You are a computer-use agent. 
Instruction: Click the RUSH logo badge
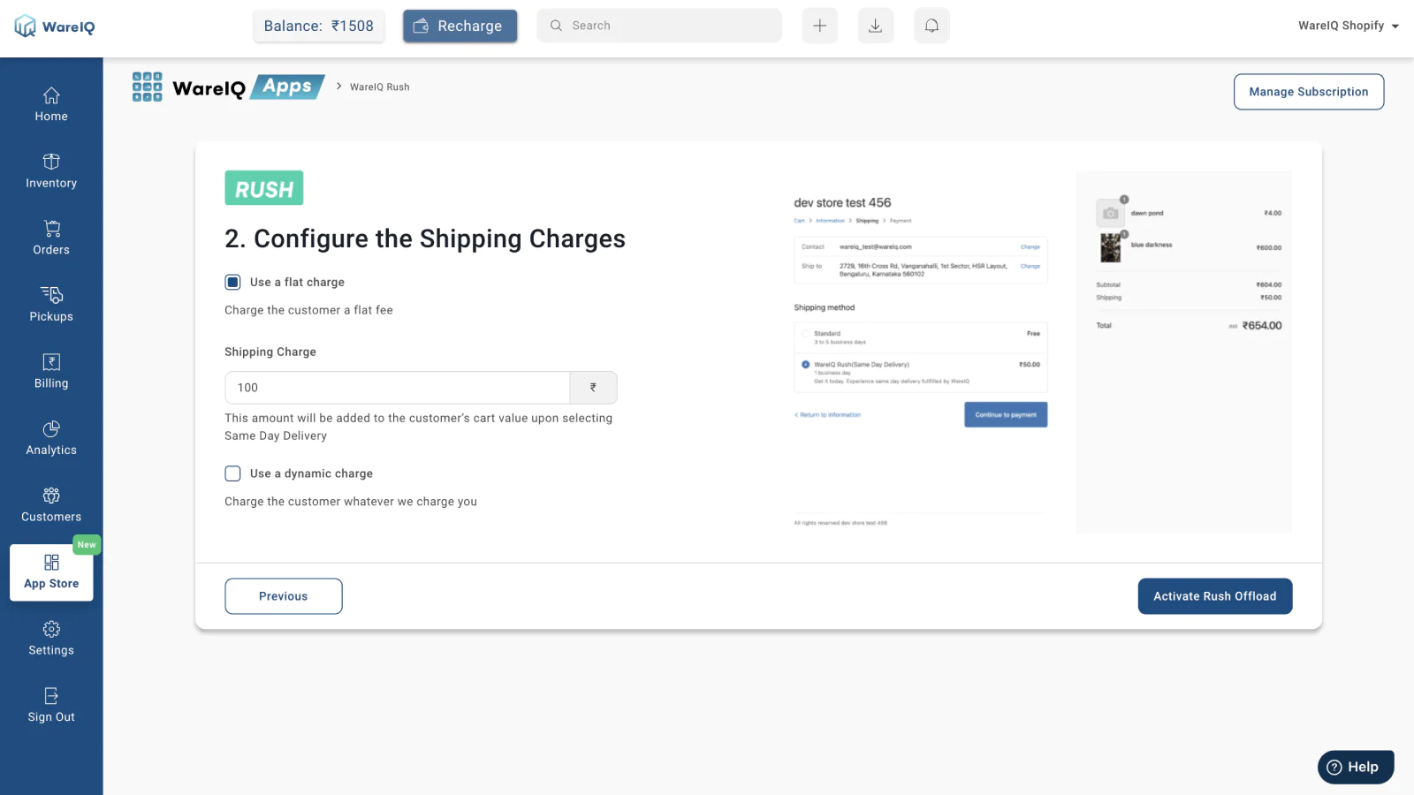tap(264, 188)
